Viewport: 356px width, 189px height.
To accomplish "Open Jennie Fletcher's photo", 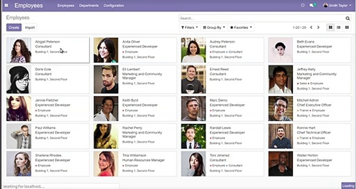I will 19,109.
